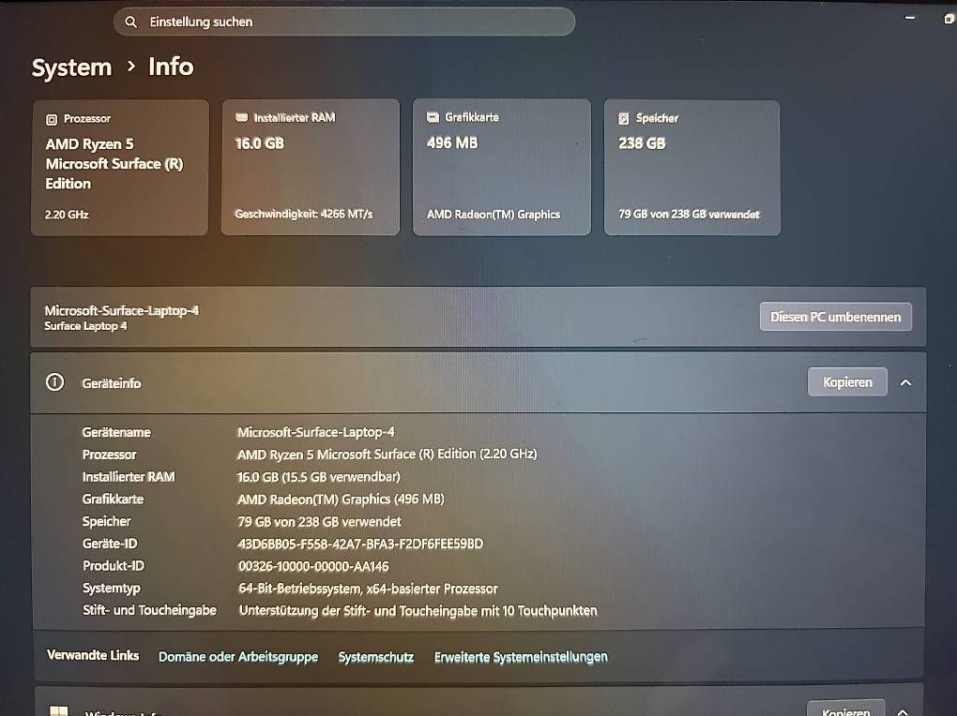Click the Info breadcrumb heading
Screen dimensions: 957x716
pyautogui.click(x=171, y=67)
